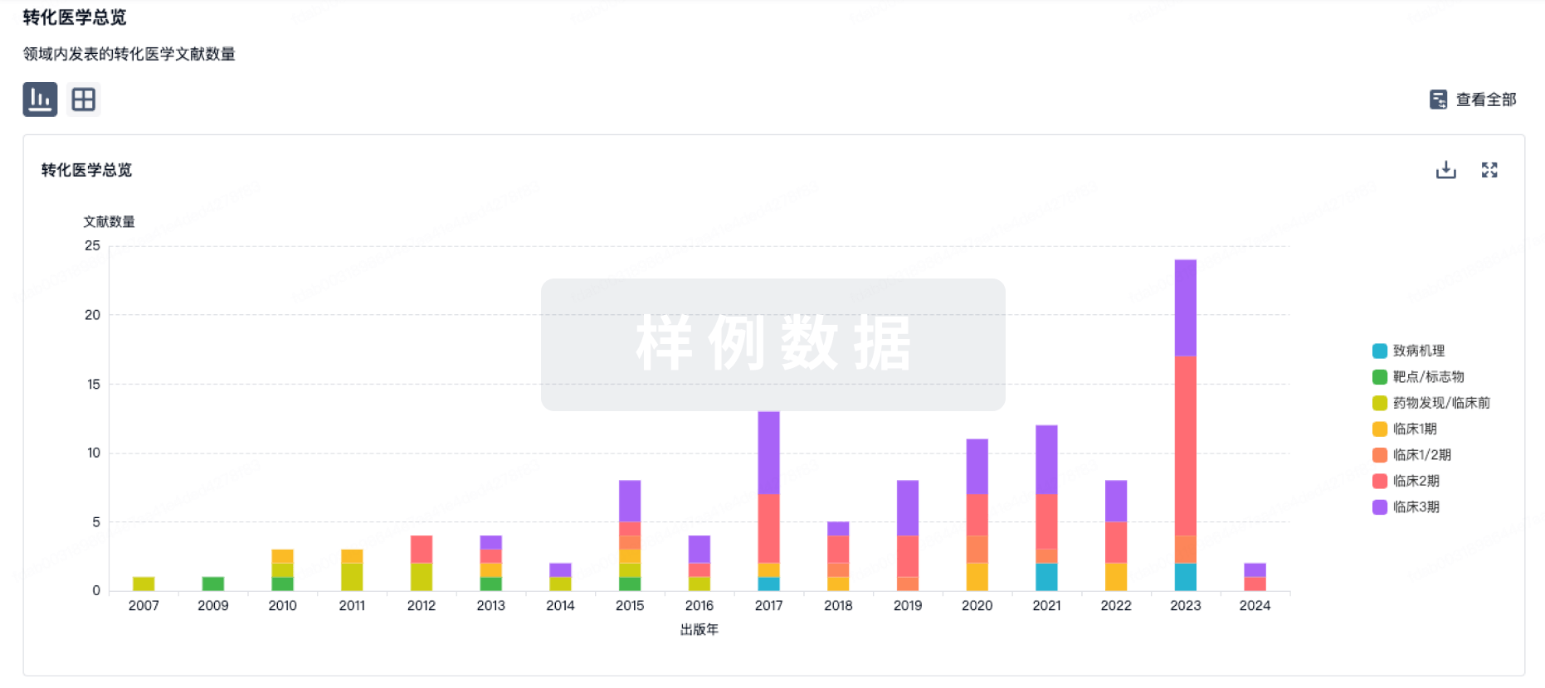Image resolution: width=1545 pixels, height=688 pixels.
Task: Toggle 药物发现/临床前 legend series
Action: pyautogui.click(x=1440, y=403)
